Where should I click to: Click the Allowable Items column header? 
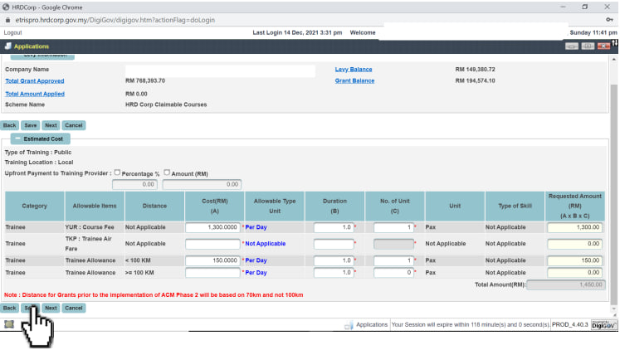[x=95, y=206]
